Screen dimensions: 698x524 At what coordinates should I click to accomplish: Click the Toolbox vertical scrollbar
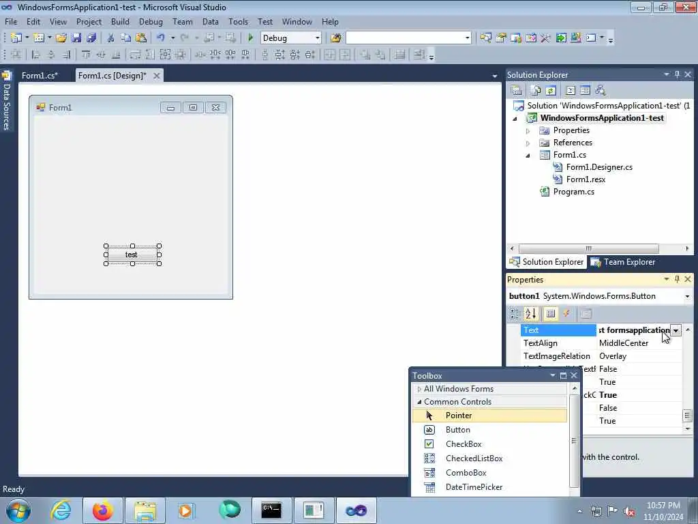[x=574, y=440]
